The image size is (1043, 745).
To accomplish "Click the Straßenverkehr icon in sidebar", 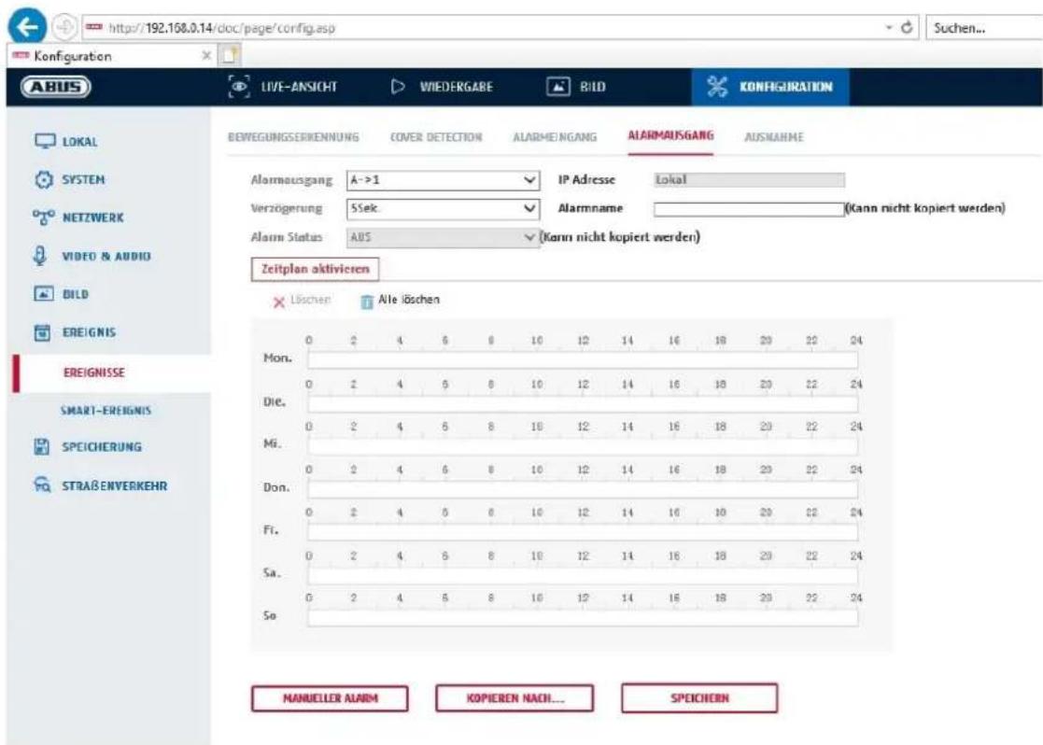I will 42,485.
